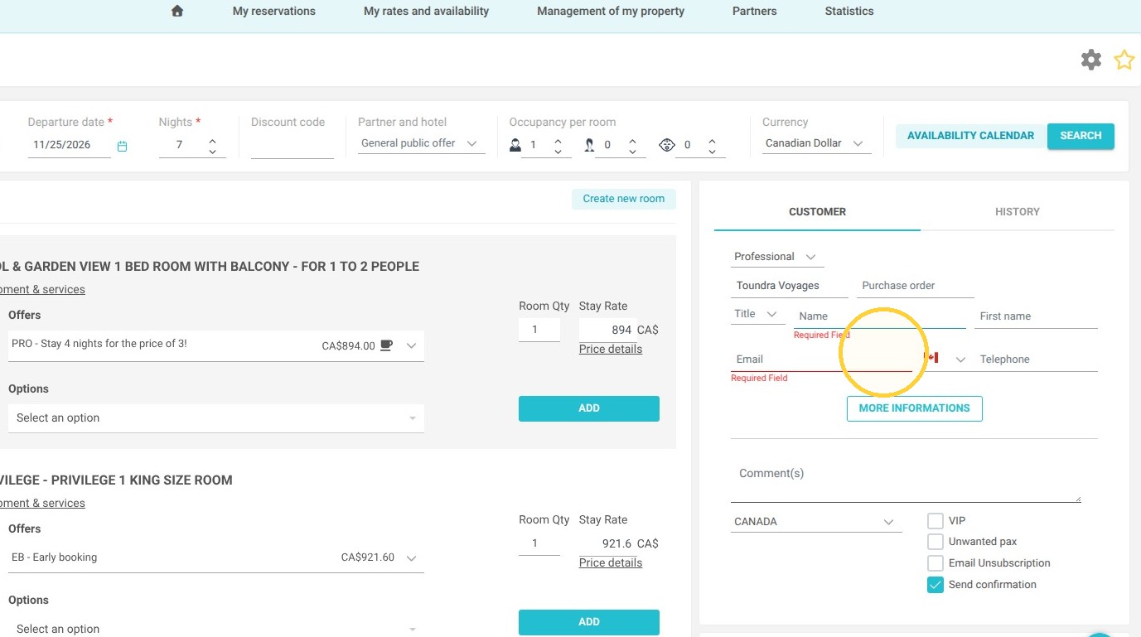
Task: View Price details for the 921.6 rate
Action: pos(611,562)
